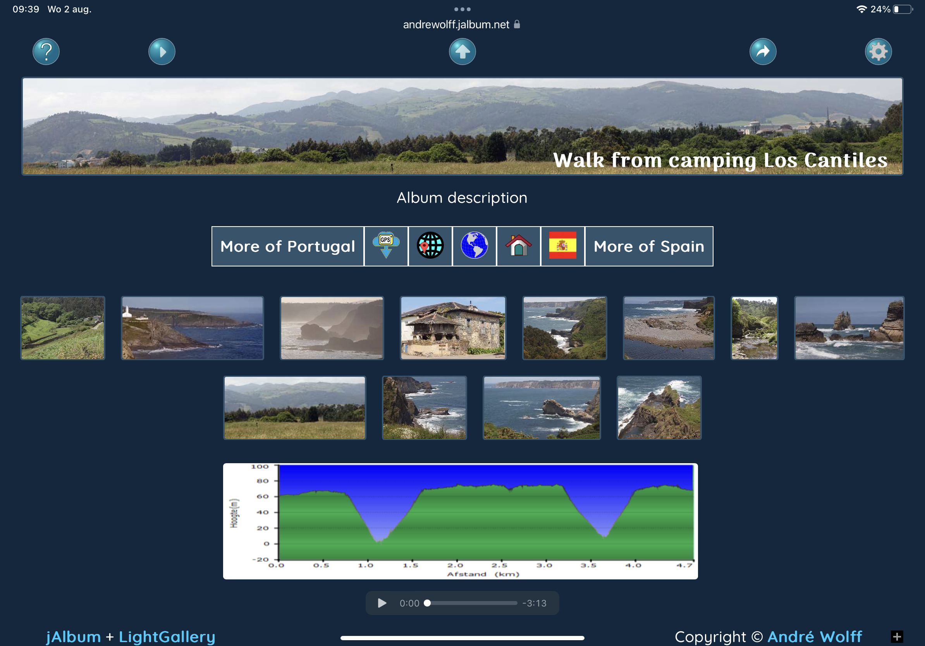
Task: Play the audio track
Action: pos(382,603)
